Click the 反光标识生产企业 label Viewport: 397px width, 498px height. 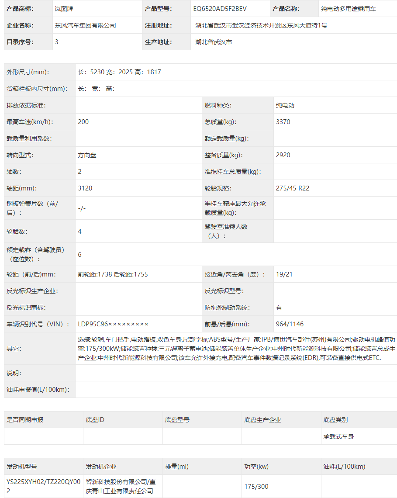pos(32,291)
